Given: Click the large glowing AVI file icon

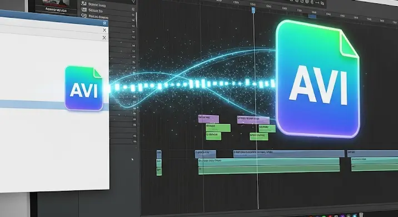Looking at the screenshot, I should click(317, 79).
